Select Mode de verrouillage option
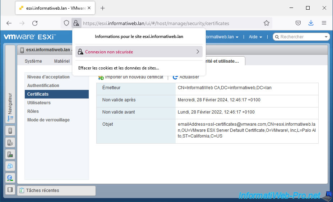 [x=48, y=120]
